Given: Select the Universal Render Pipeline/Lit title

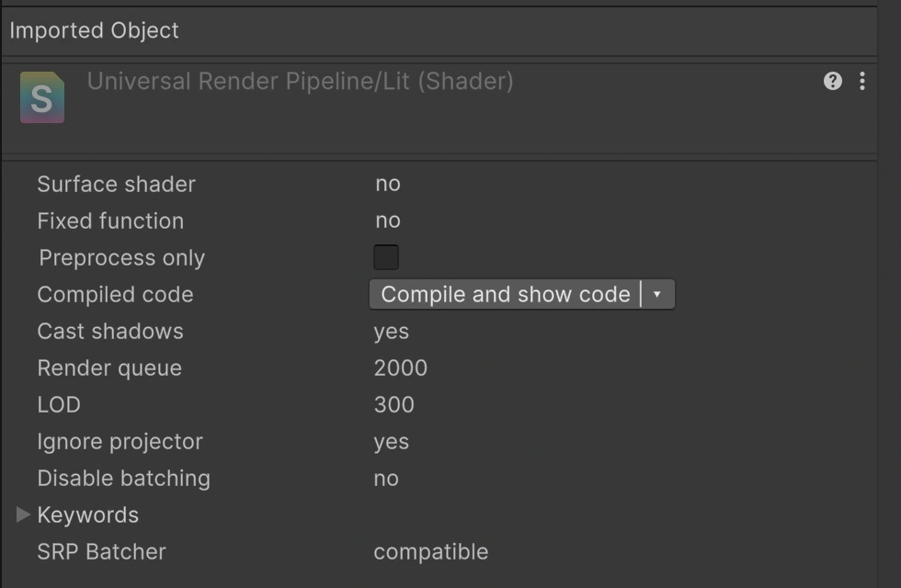Looking at the screenshot, I should click(x=300, y=82).
